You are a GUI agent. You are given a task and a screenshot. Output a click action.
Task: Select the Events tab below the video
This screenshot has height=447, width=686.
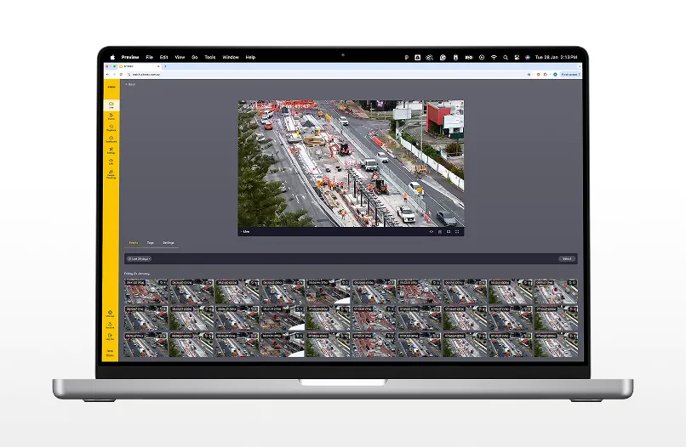133,243
